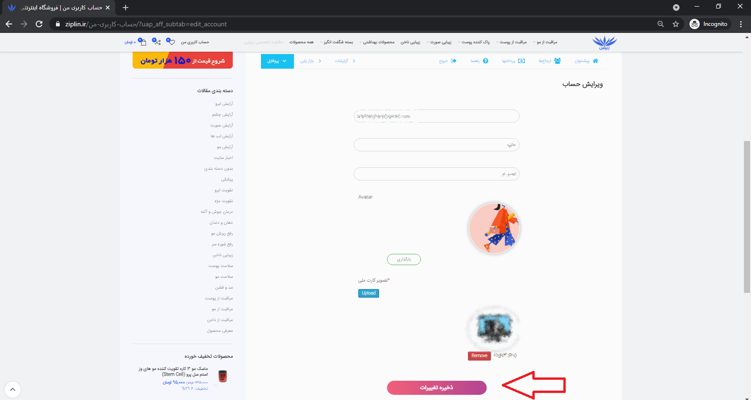Expand زیبایی صورت nav dropdown
Viewport: 751px width, 400px height.
439,42
